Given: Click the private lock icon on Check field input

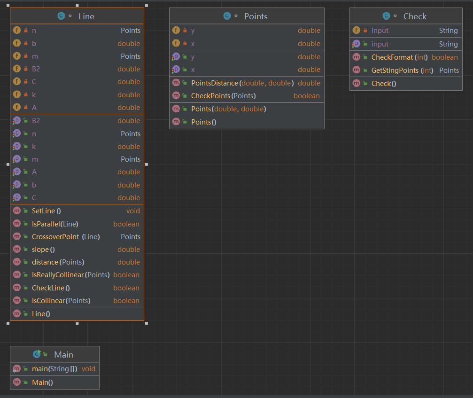Looking at the screenshot, I should [x=365, y=30].
